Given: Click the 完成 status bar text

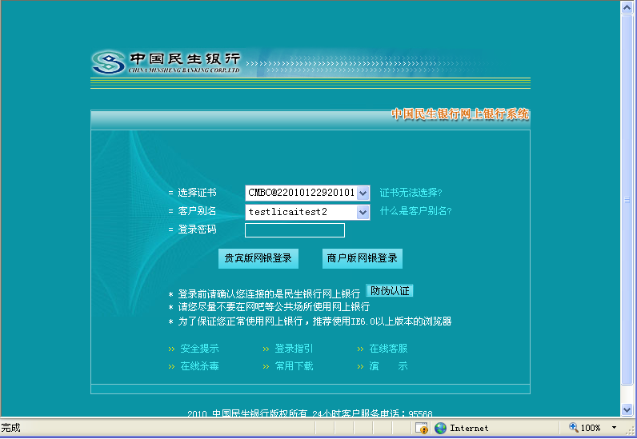Looking at the screenshot, I should click(10, 428).
